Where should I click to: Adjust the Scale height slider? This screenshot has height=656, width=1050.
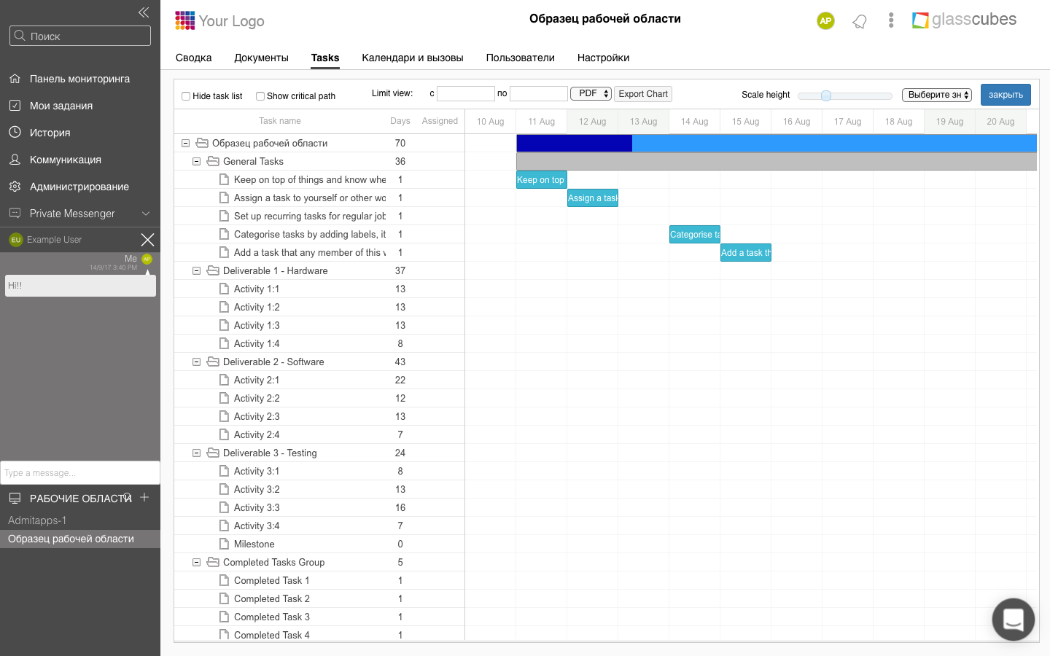[x=826, y=95]
